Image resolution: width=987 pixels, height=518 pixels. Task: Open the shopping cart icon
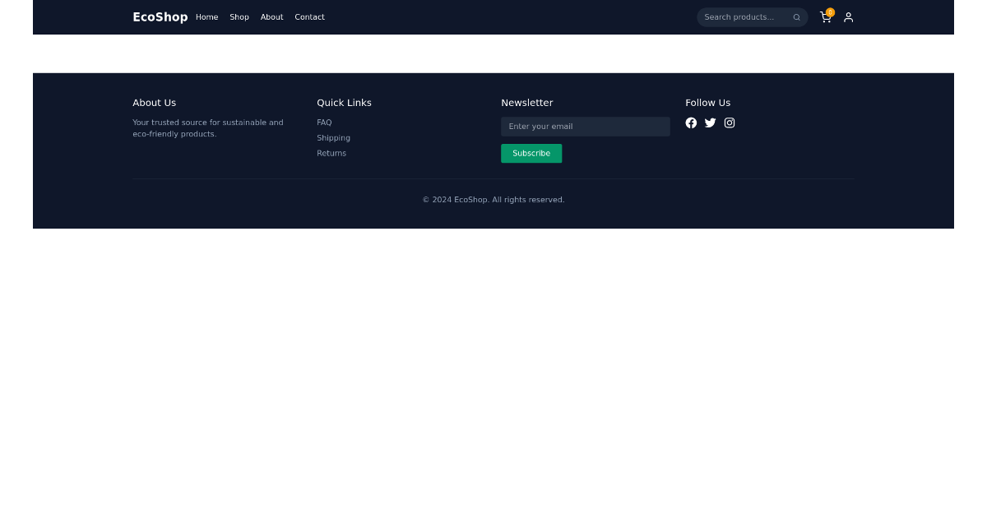pos(825,16)
